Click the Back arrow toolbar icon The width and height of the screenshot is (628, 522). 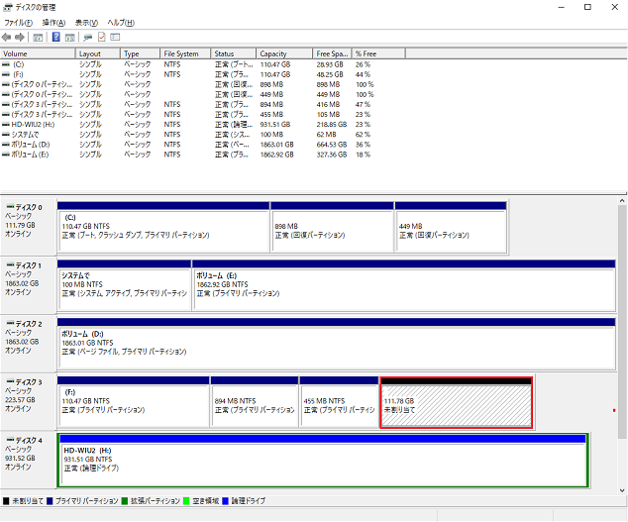click(x=6, y=38)
